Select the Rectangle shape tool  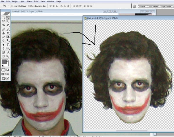point(8,48)
